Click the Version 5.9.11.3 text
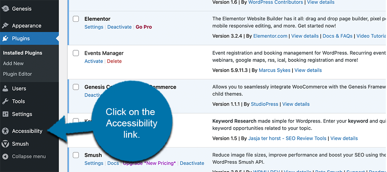 tap(230, 70)
